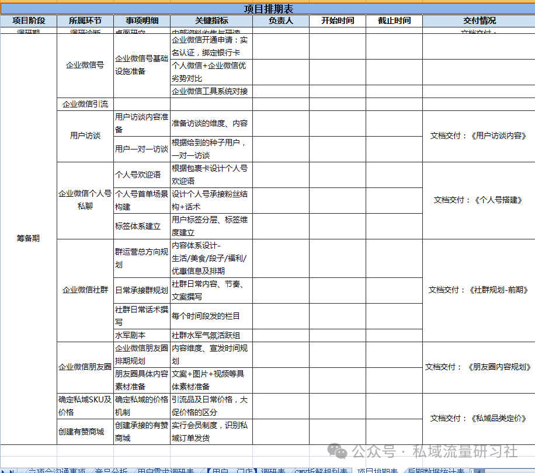Screen dimensions: 535x473
Task: Select the 文案+图片+视频等具体素材准备 cell
Action: coord(211,381)
